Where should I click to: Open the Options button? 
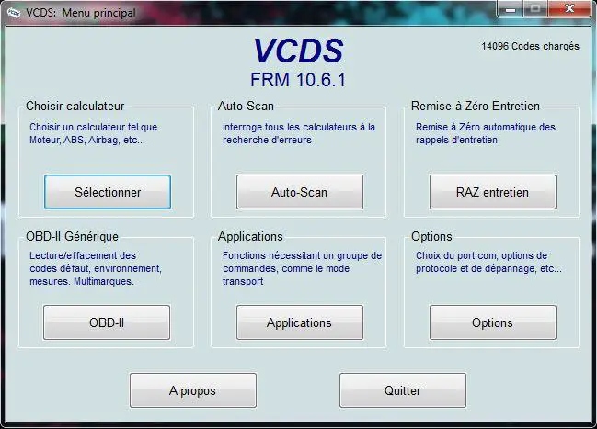pyautogui.click(x=493, y=322)
